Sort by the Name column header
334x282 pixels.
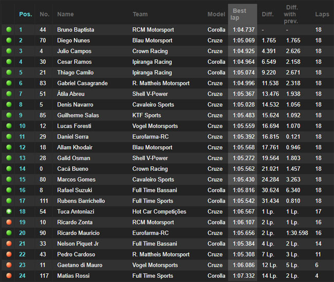65,14
